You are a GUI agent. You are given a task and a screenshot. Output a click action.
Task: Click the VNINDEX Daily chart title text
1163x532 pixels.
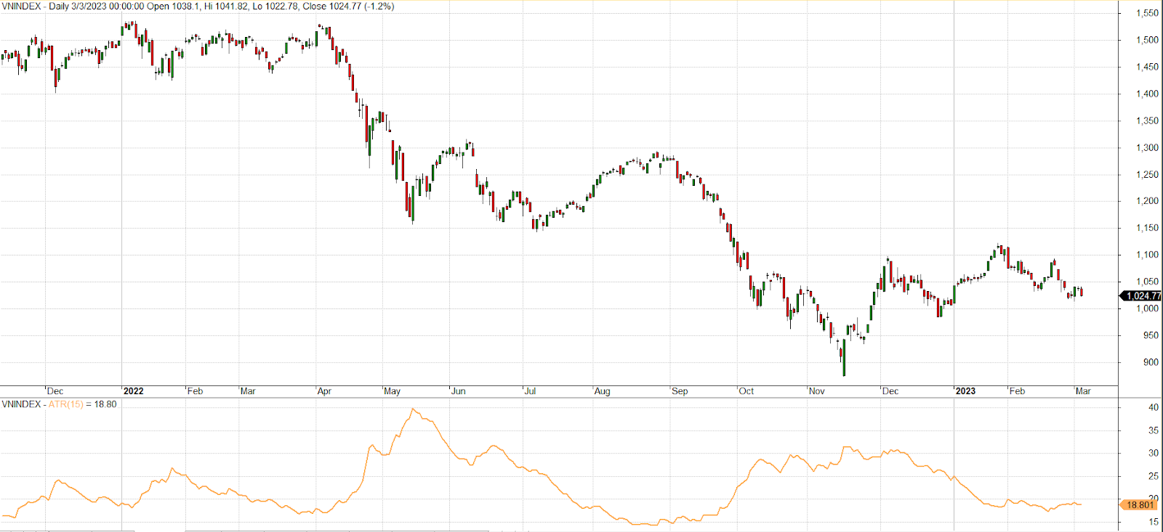click(x=198, y=6)
